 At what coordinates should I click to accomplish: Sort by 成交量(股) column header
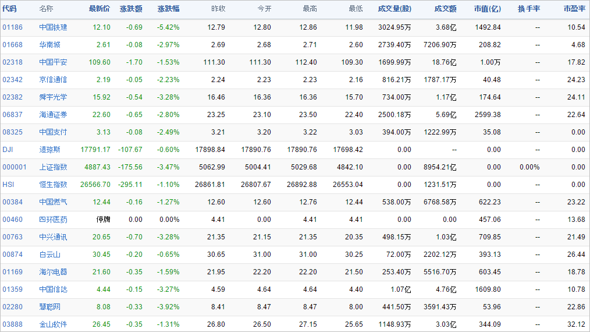[394, 9]
